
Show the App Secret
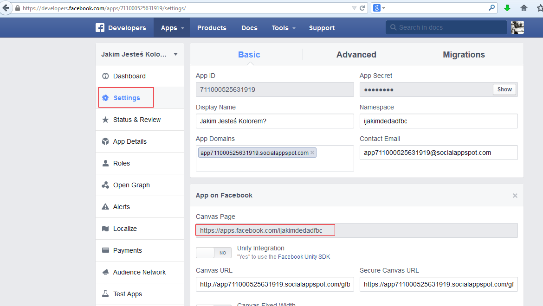[504, 89]
